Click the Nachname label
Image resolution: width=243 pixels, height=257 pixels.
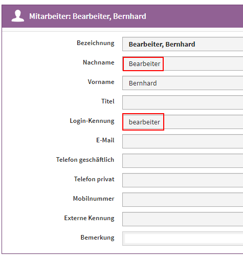pyautogui.click(x=99, y=62)
